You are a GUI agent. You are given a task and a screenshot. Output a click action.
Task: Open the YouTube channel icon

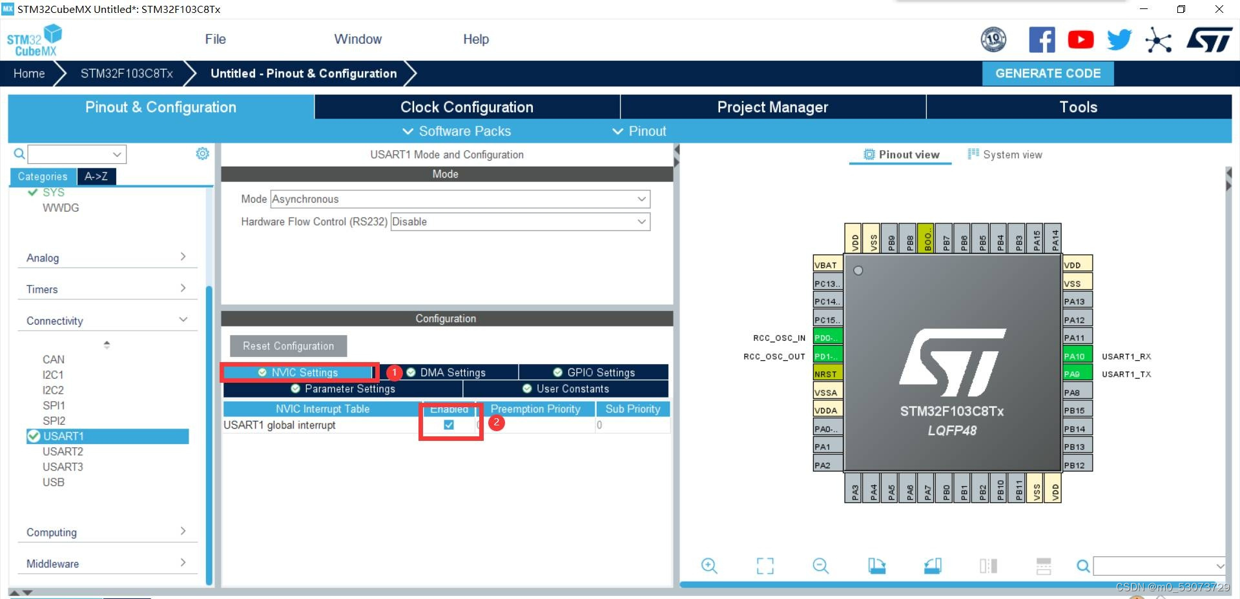pyautogui.click(x=1080, y=40)
